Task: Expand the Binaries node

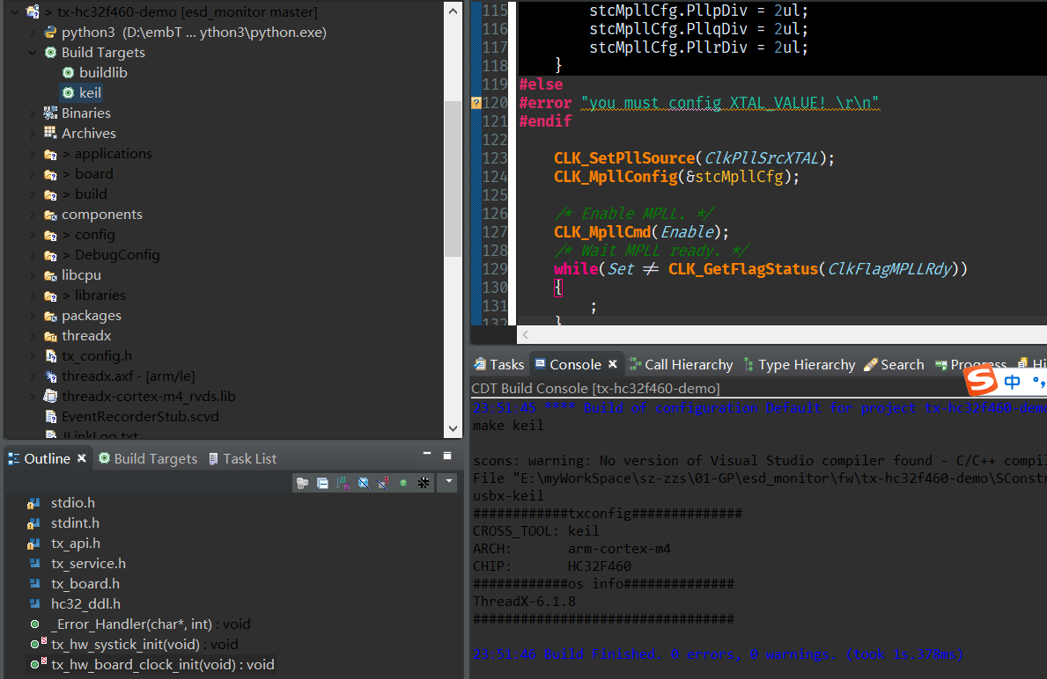Action: pyautogui.click(x=32, y=113)
